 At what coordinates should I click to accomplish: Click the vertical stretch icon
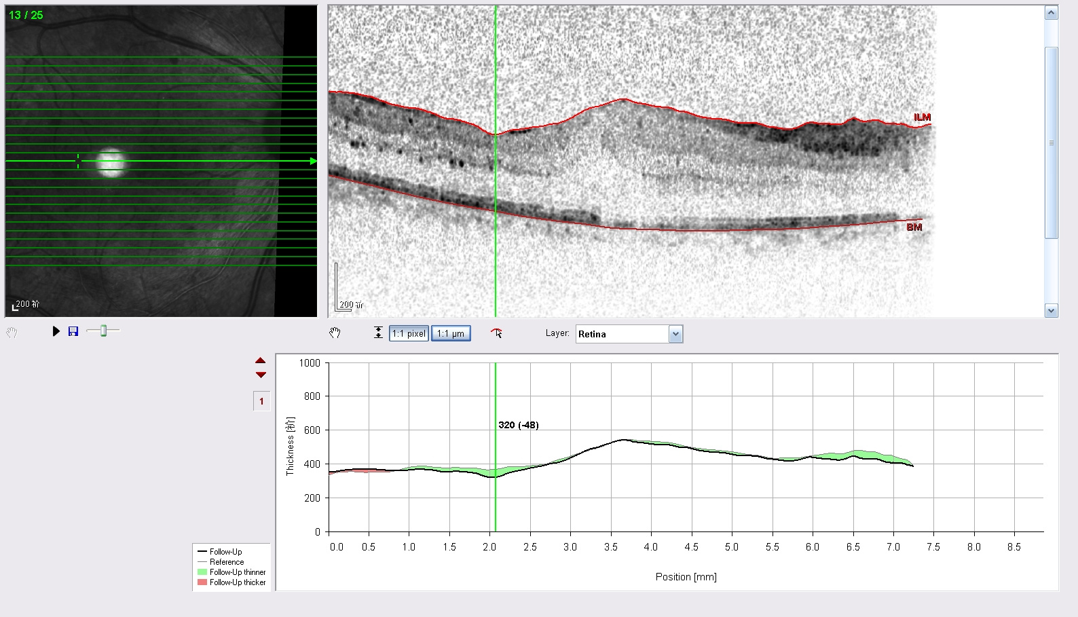(378, 333)
